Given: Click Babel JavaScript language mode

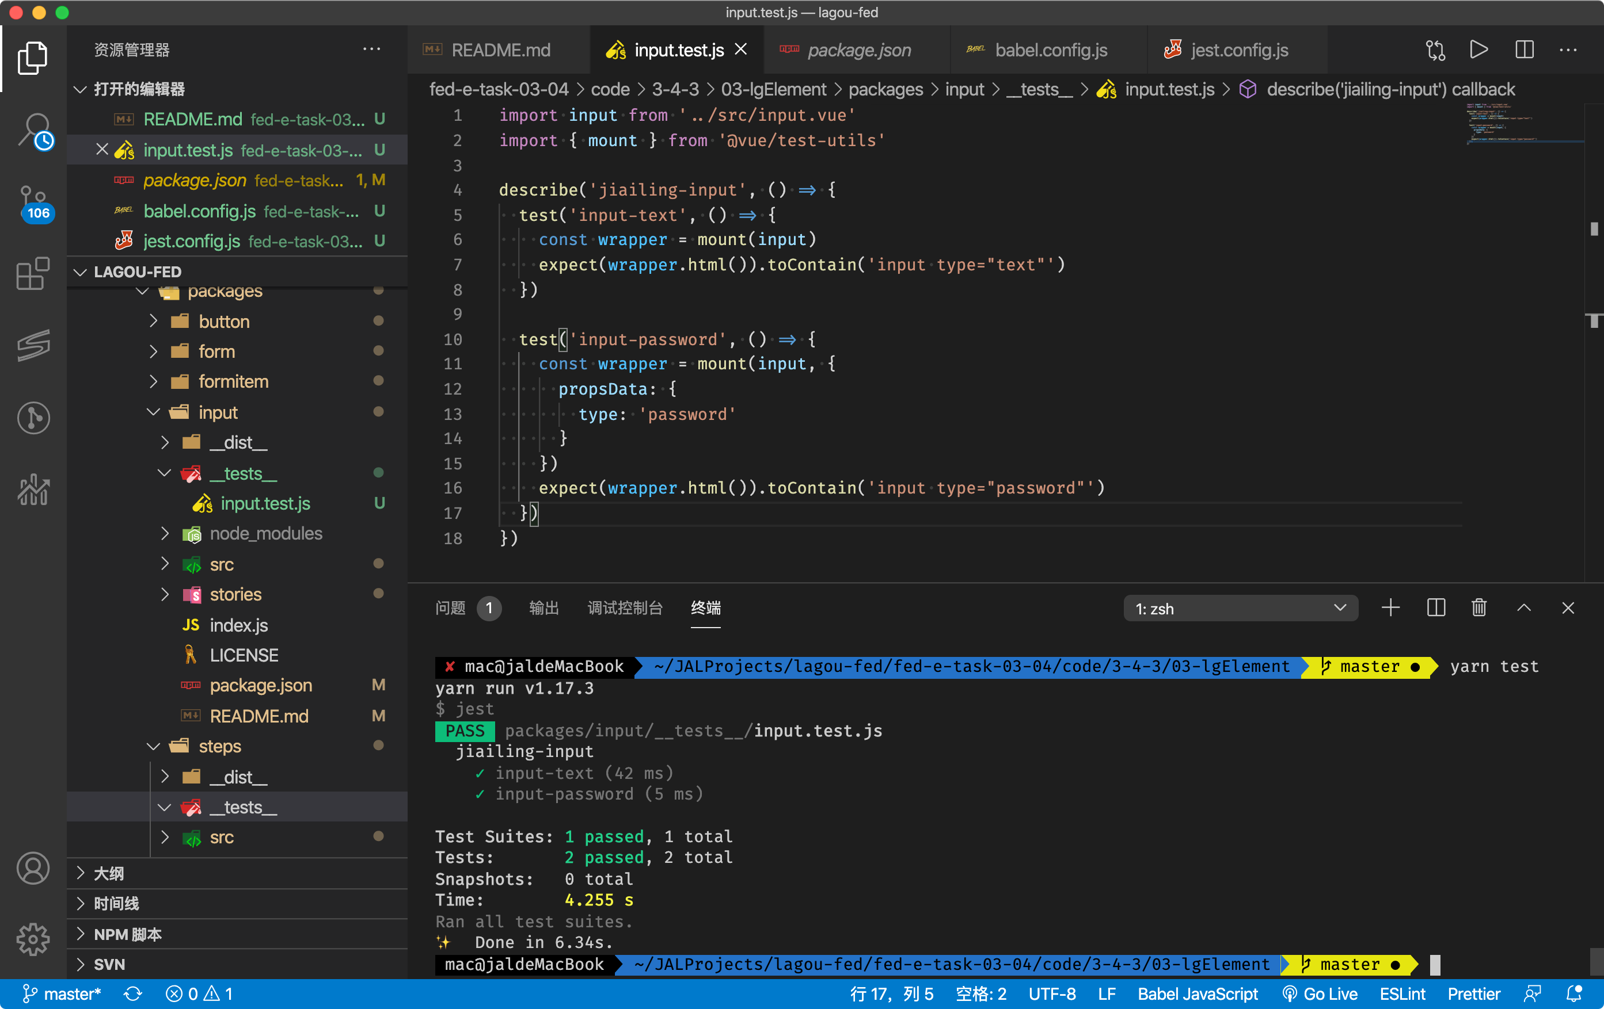Looking at the screenshot, I should (1197, 993).
